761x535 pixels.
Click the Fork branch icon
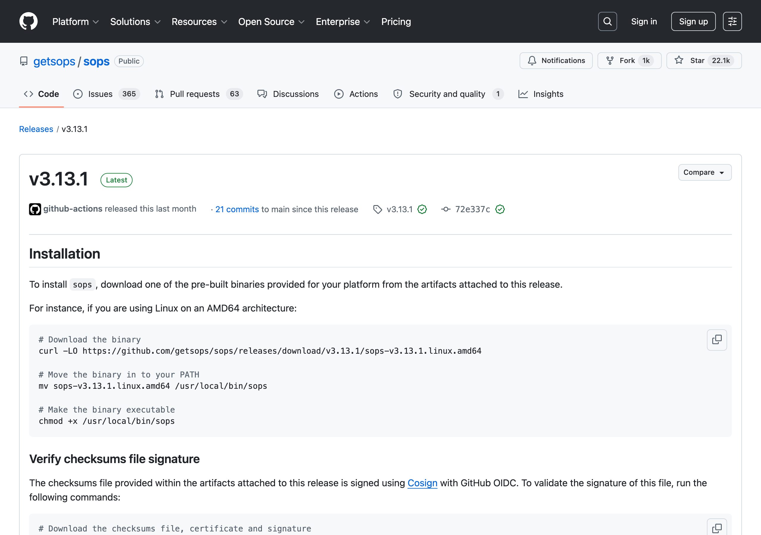pyautogui.click(x=610, y=61)
